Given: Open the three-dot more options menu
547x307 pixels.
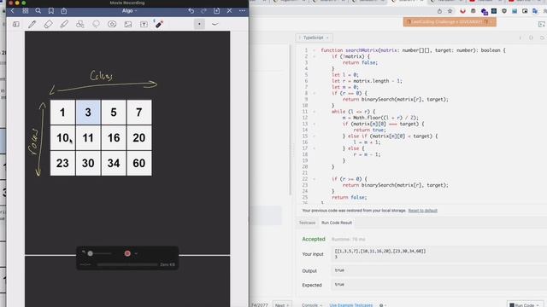Looking at the screenshot, I should pyautogui.click(x=242, y=11).
